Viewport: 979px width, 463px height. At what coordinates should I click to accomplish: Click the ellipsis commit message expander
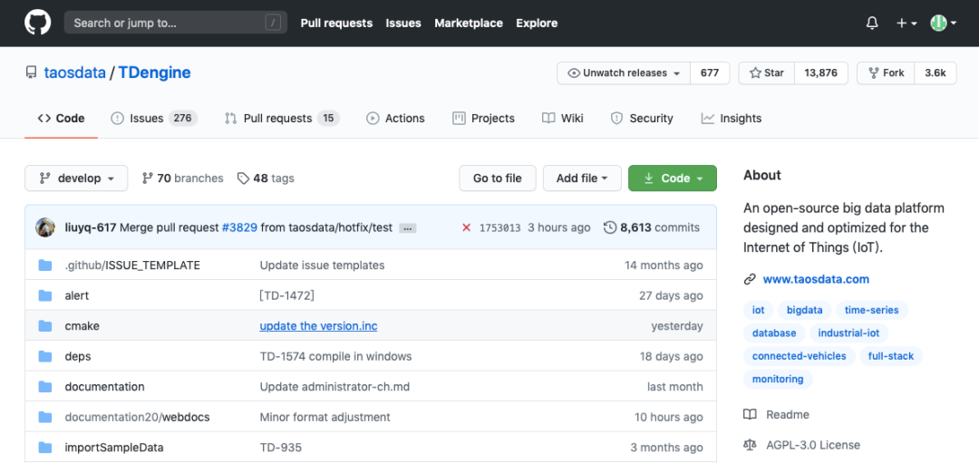(408, 227)
